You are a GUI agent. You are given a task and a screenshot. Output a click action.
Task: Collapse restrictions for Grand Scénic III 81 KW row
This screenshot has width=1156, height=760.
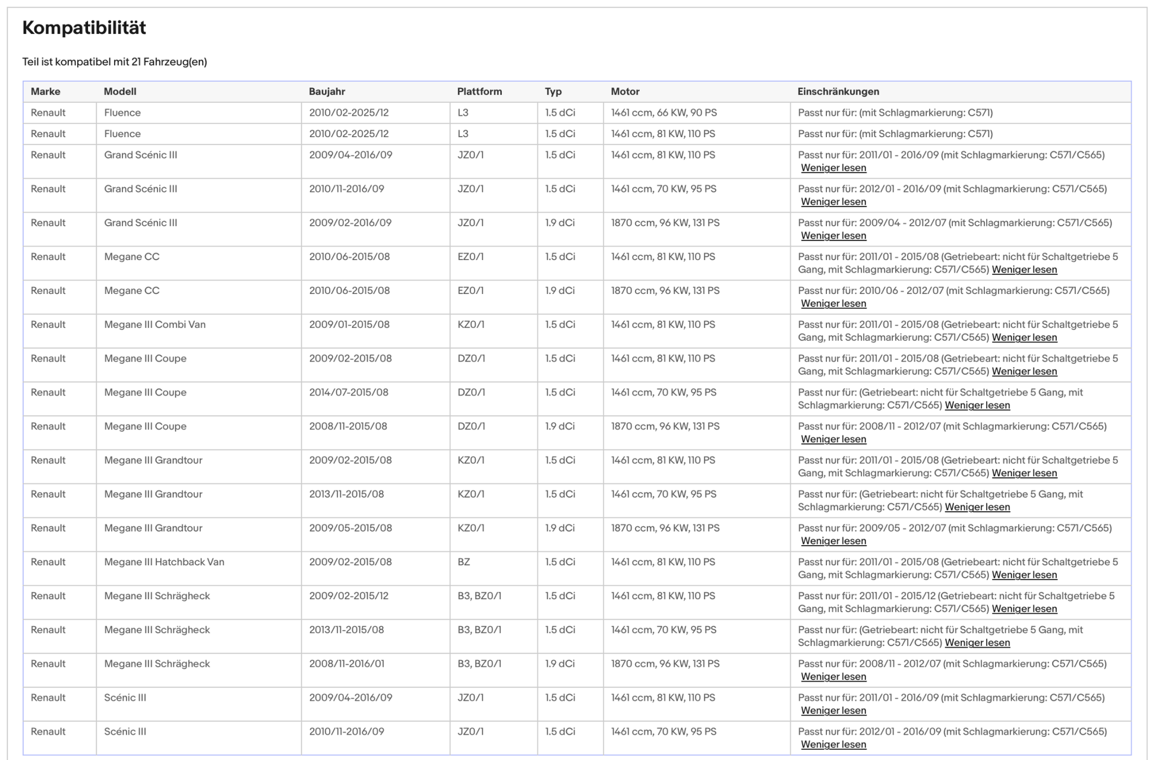pyautogui.click(x=833, y=168)
